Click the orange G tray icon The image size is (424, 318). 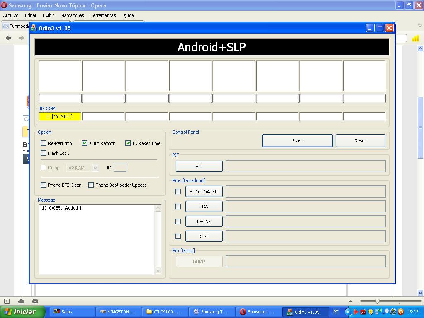401,312
